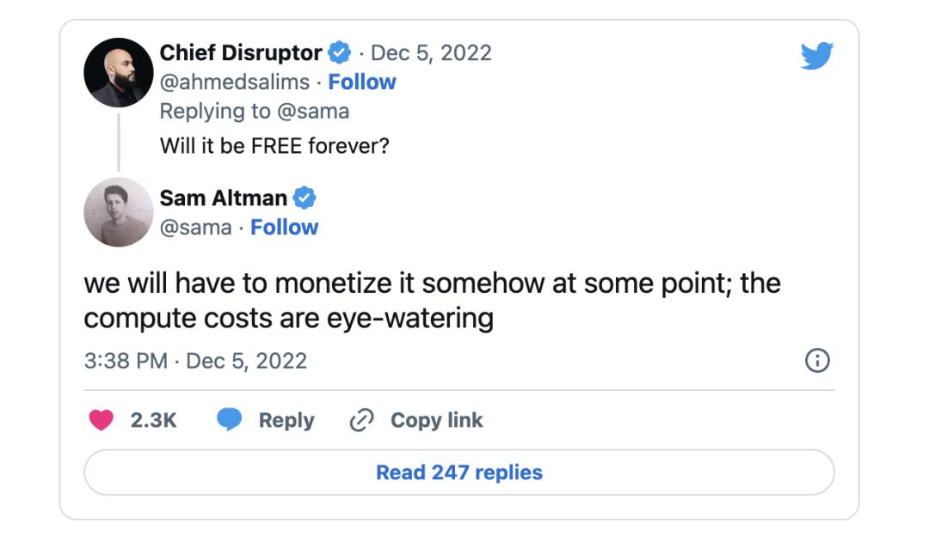The image size is (929, 542).
Task: Click the verified badge beside Chief Disruptor
Action: tap(341, 53)
